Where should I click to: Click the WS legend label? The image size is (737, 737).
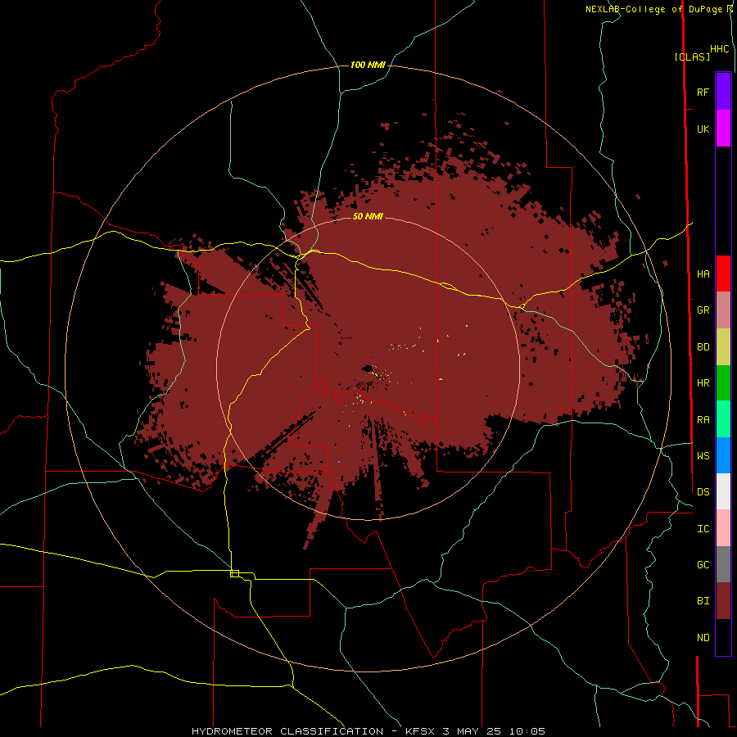pos(703,455)
